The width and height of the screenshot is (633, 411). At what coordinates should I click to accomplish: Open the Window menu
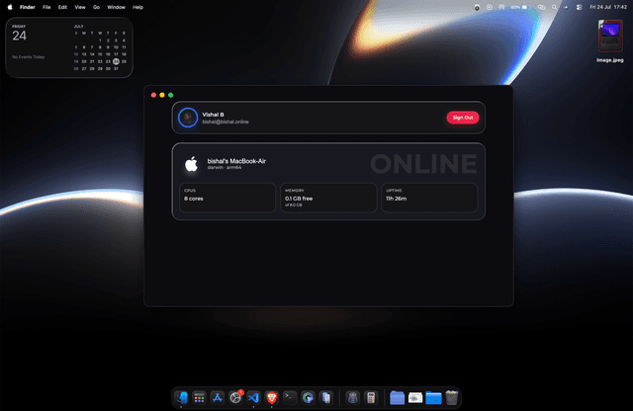click(x=116, y=7)
